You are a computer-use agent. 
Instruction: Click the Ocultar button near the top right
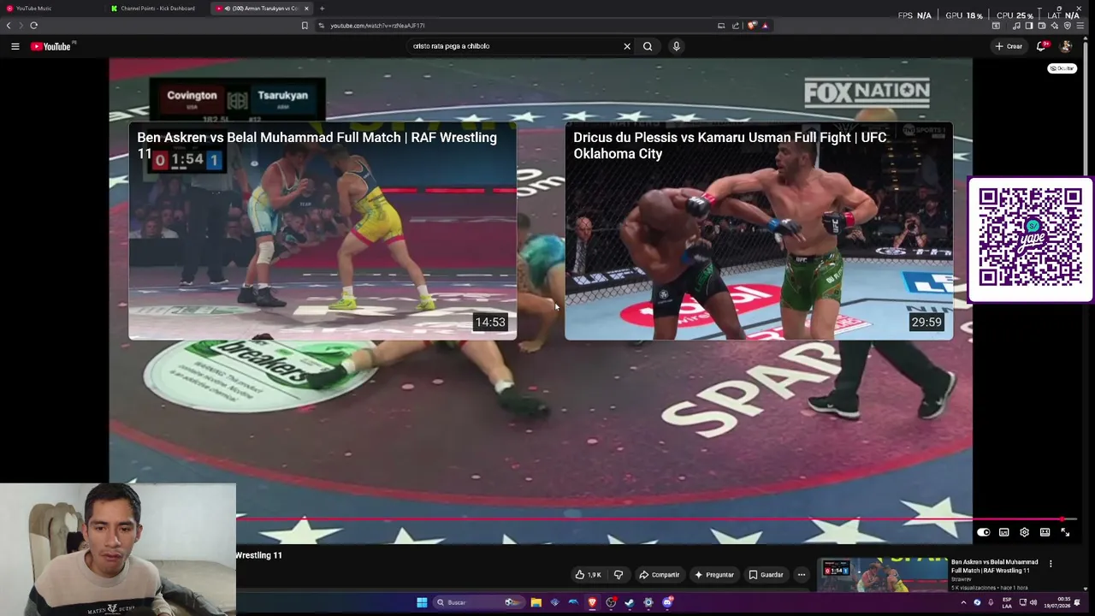[x=1062, y=68]
